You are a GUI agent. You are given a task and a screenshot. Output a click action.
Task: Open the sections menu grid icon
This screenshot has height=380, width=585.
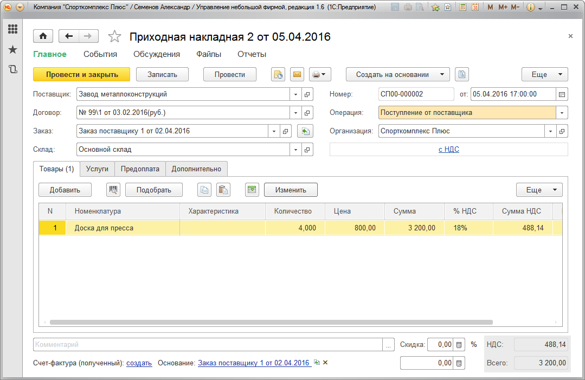(12, 29)
